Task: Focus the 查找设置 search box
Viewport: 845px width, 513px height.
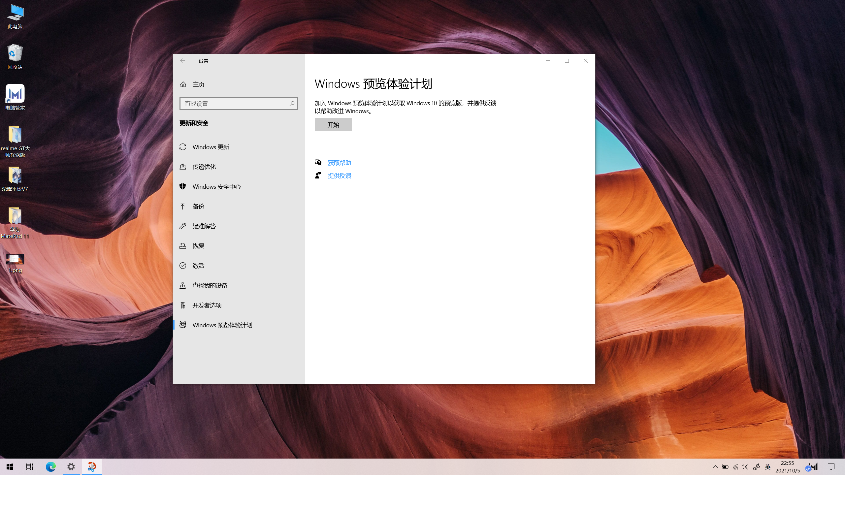Action: point(239,104)
